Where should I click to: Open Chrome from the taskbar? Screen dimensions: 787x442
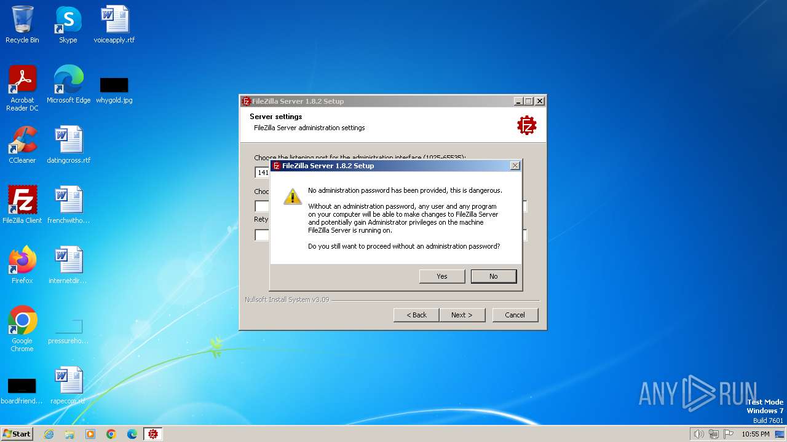111,434
